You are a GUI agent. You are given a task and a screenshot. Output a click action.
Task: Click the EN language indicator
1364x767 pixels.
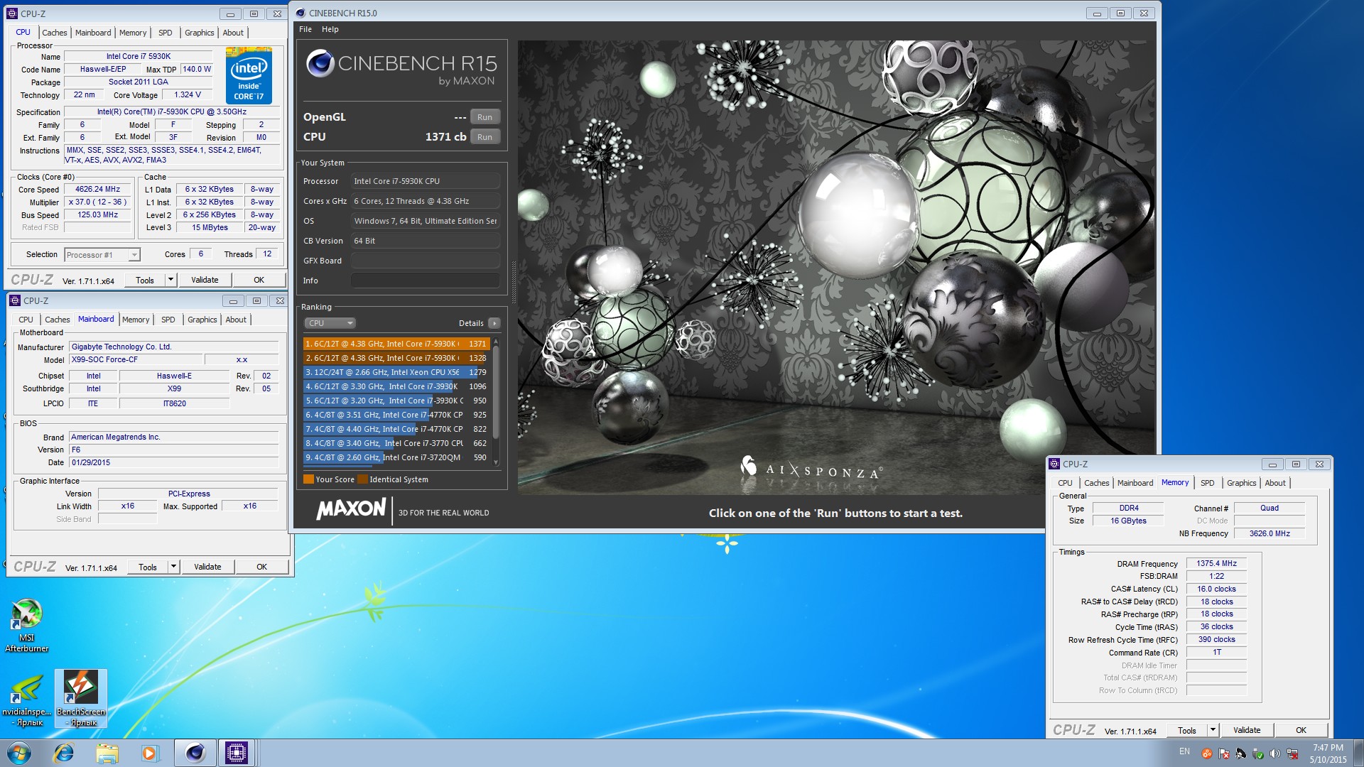1184,751
